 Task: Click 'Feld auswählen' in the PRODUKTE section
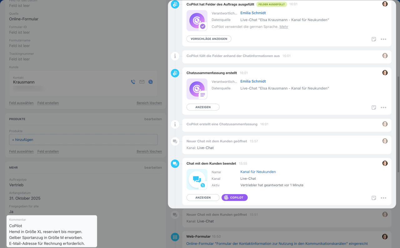[x=21, y=152]
